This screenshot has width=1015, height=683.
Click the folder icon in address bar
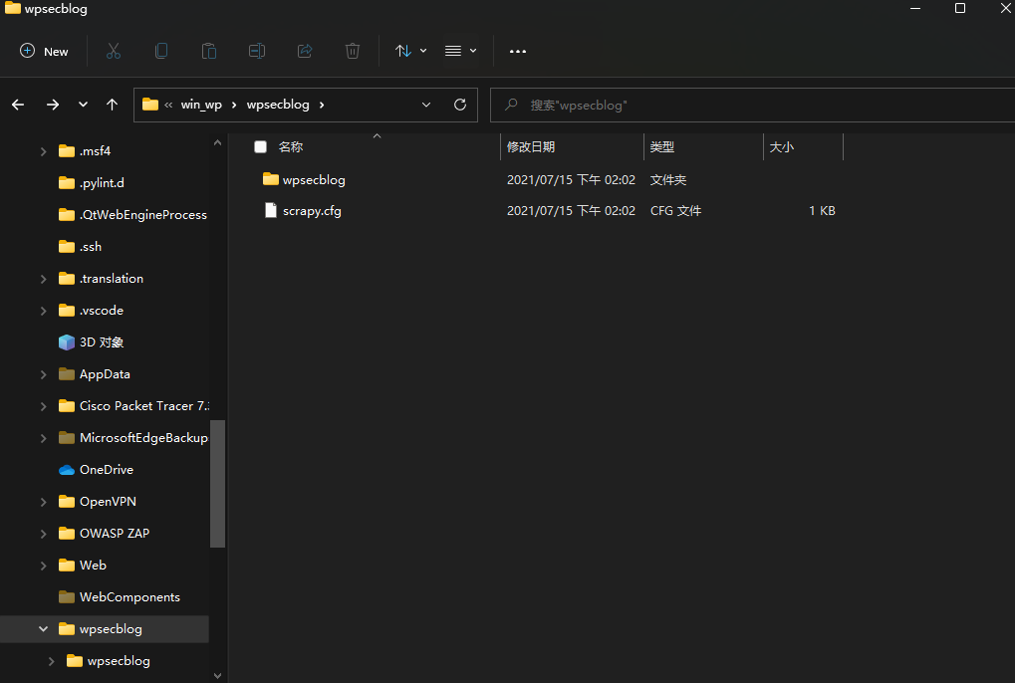(x=150, y=105)
